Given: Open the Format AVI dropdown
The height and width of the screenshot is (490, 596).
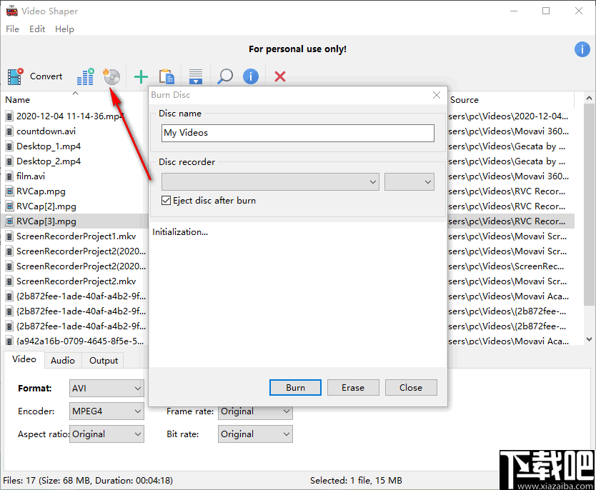Looking at the screenshot, I should (106, 389).
